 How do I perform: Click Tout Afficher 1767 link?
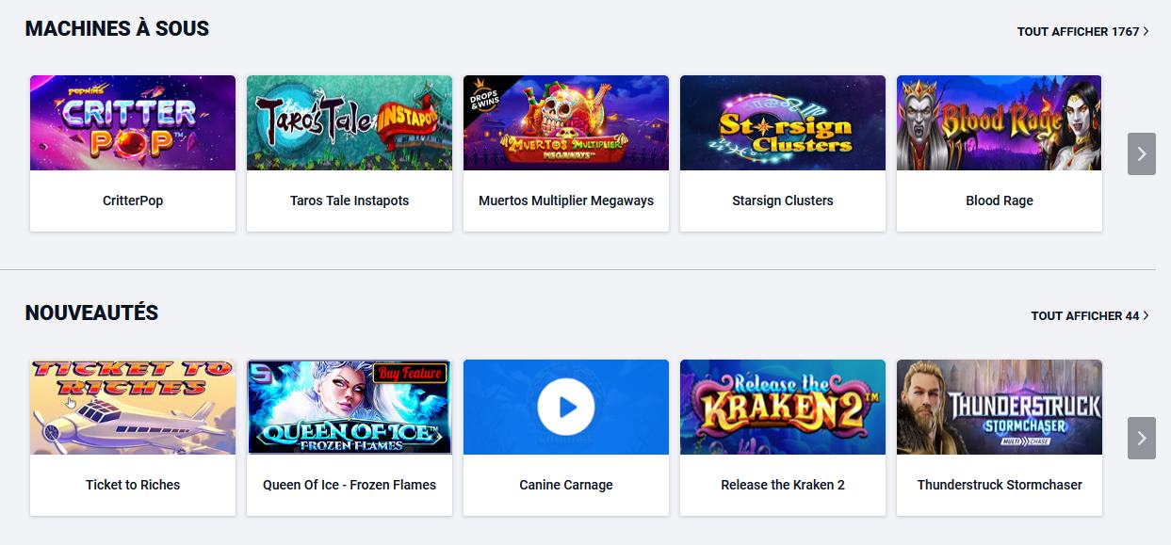(1083, 32)
